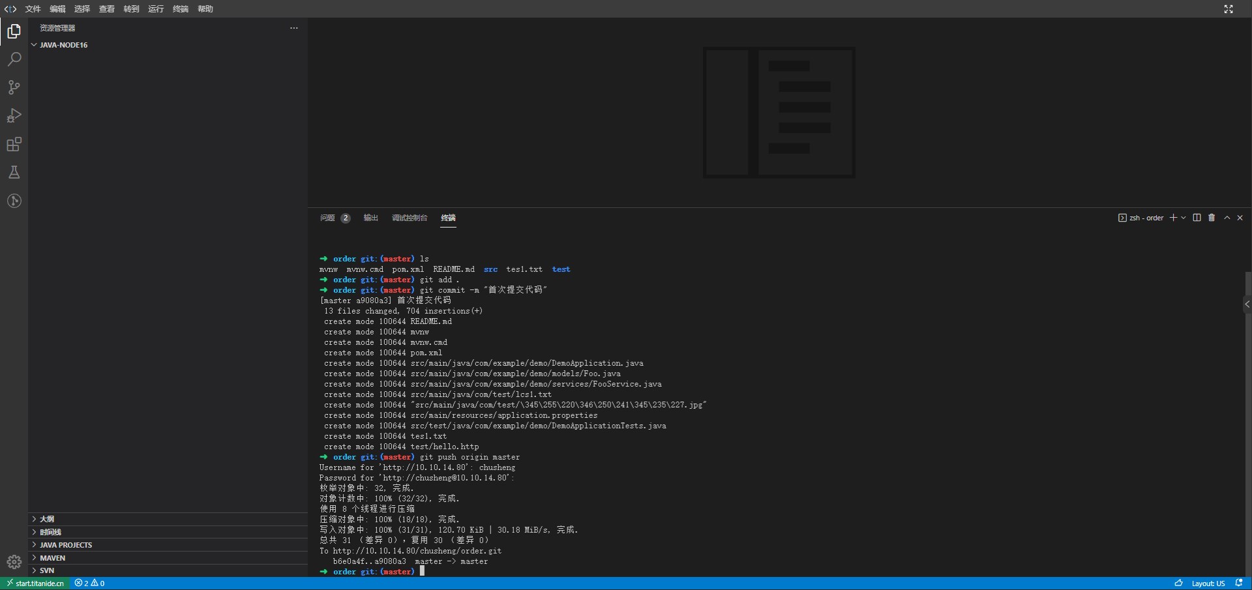Split the terminal panel

pyautogui.click(x=1197, y=218)
